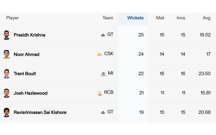This screenshot has width=216, height=135.
Task: Open Trent Boult's name link
Action: click(x=25, y=74)
